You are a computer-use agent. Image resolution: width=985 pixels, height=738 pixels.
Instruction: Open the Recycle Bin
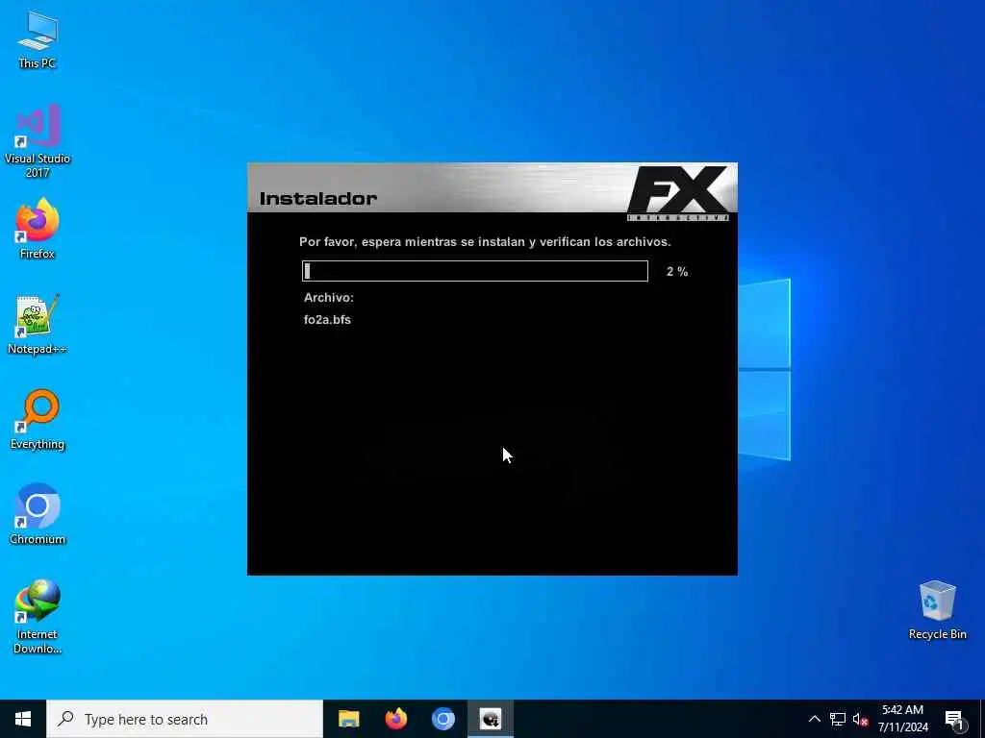937,610
